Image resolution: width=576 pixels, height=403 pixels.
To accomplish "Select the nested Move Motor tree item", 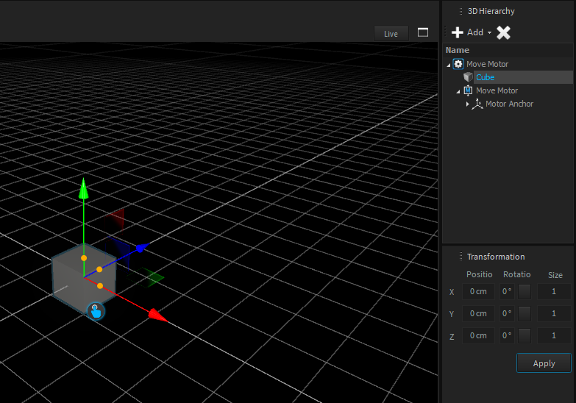I will pos(497,90).
